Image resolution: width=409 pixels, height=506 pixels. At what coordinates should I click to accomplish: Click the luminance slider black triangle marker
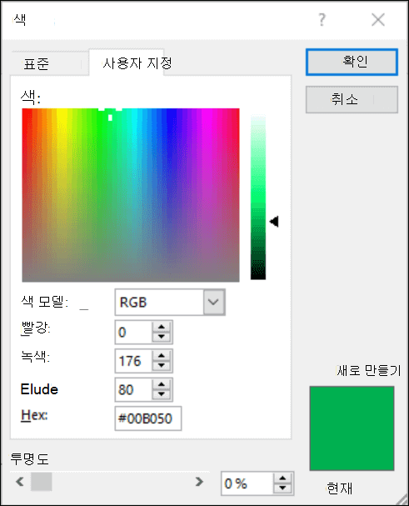(x=274, y=222)
